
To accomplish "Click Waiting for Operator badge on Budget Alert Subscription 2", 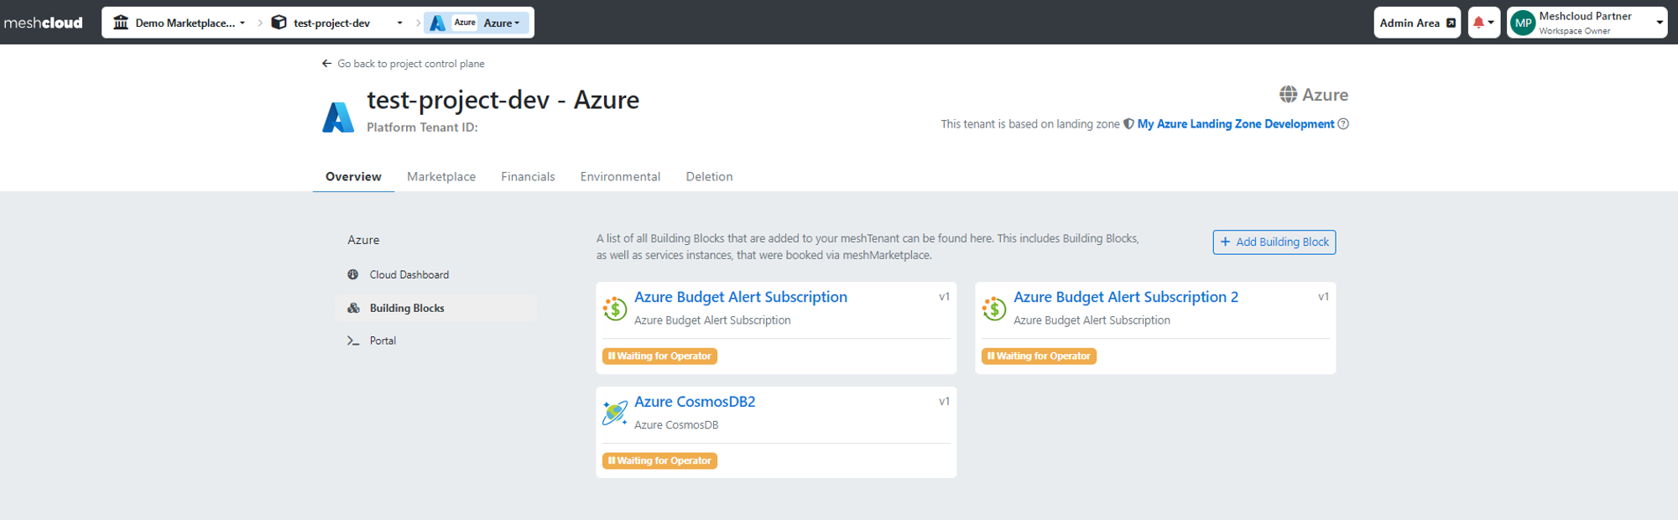I will click(1039, 356).
